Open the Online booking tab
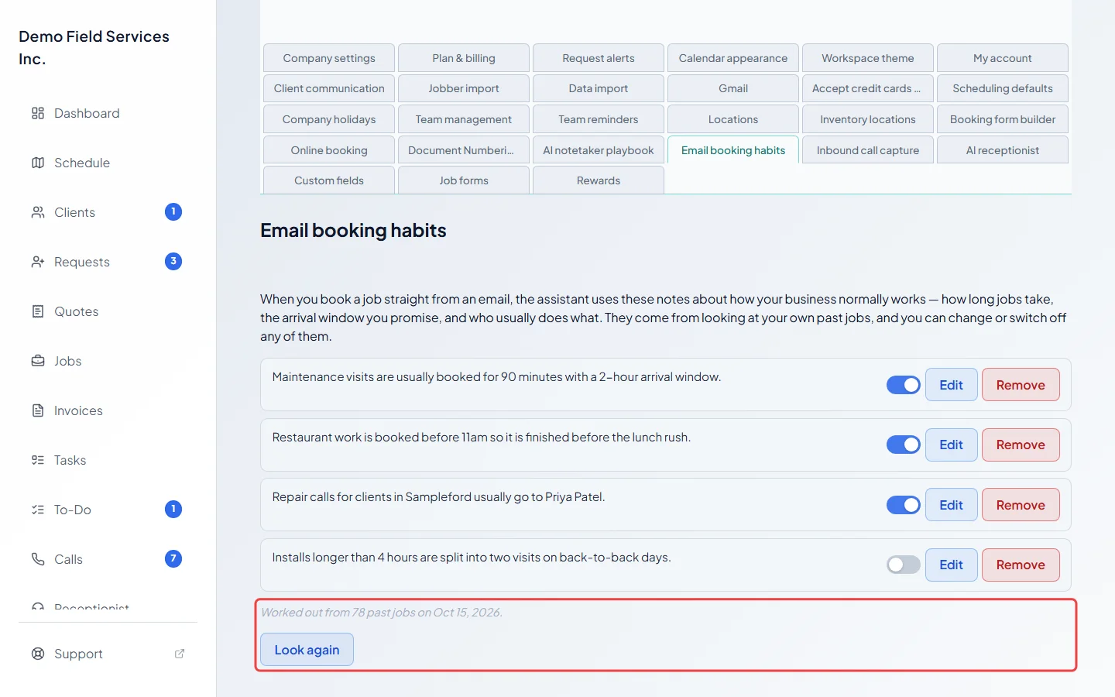Image resolution: width=1115 pixels, height=697 pixels. pyautogui.click(x=329, y=150)
